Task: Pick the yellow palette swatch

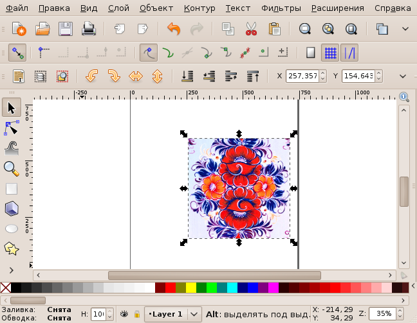Action: 191,288
